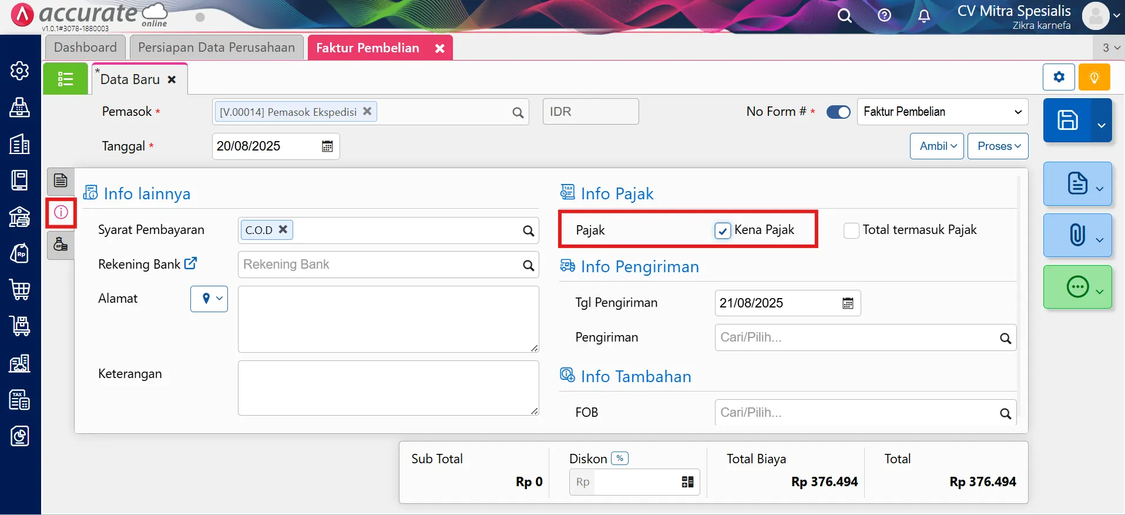Viewport: 1125px width, 515px height.
Task: Close the Faktur Pembelian tab
Action: [439, 49]
